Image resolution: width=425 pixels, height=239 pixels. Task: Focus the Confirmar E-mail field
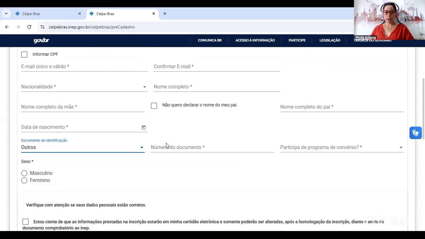(216, 67)
